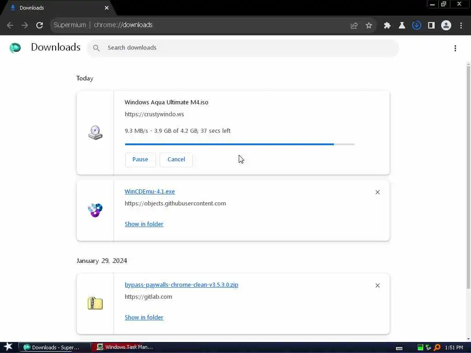Open the Start menu star button
Screen dimensions: 471x353
pyautogui.click(x=8, y=347)
